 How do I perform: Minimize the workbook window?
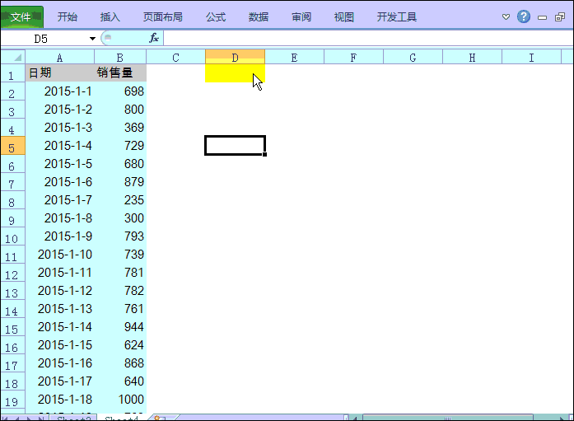pos(542,17)
